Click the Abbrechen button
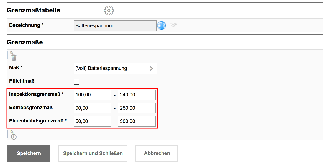Screen dimensions: 325x165 pyautogui.click(x=156, y=153)
